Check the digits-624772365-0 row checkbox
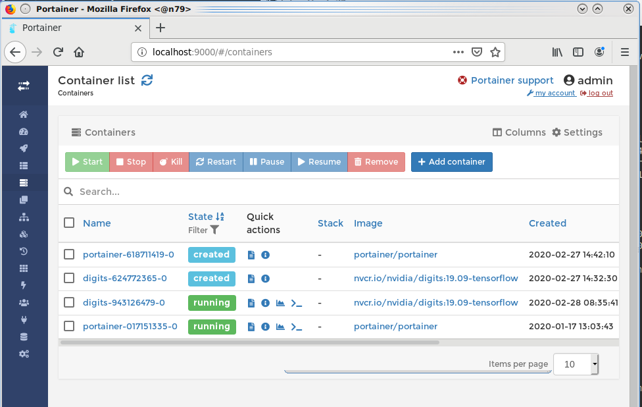 tap(69, 279)
